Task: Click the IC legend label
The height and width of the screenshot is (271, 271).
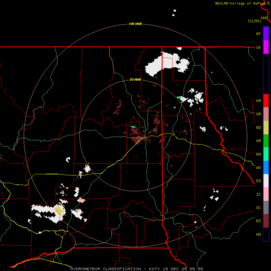Action: pos(258,195)
